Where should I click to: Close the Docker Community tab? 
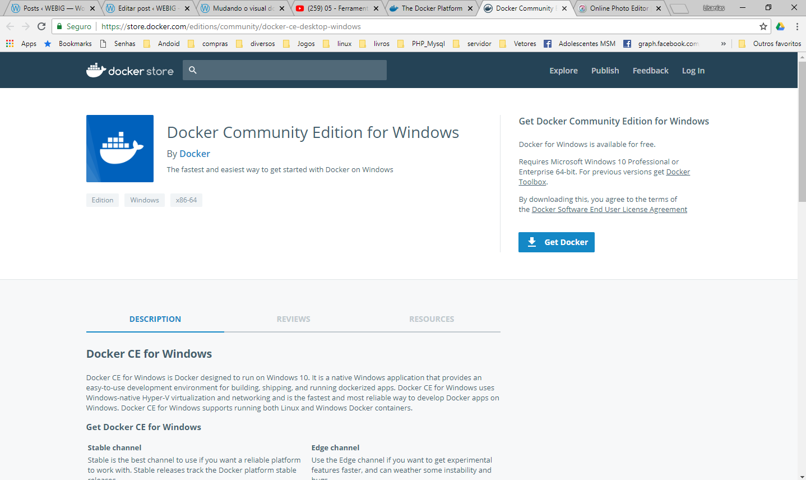pyautogui.click(x=564, y=8)
